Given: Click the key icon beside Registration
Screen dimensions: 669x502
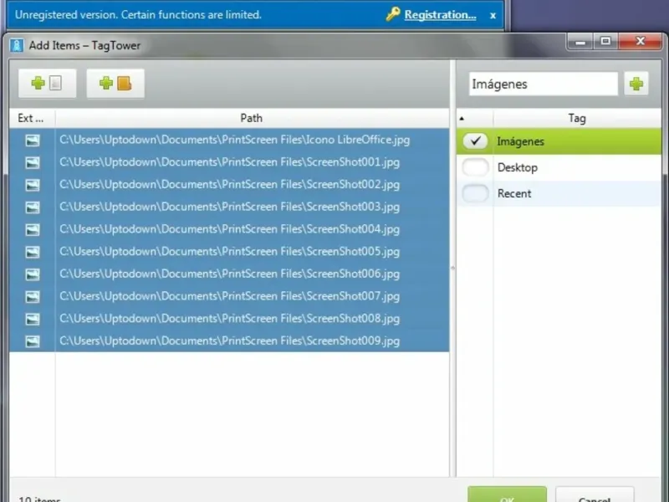Looking at the screenshot, I should 392,14.
